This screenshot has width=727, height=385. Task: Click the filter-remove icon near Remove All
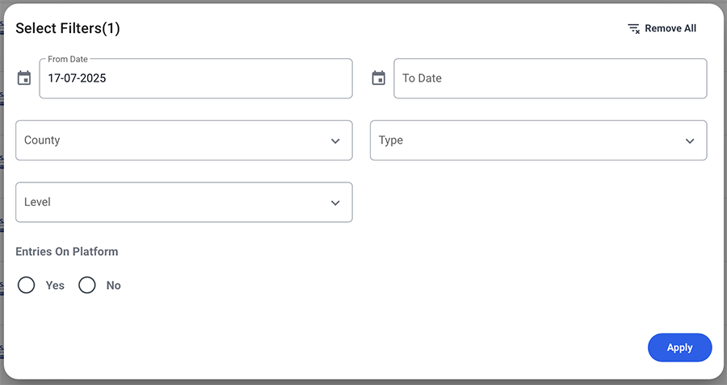[x=634, y=29]
